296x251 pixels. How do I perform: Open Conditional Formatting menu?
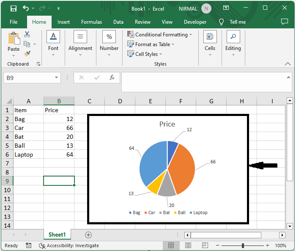click(x=159, y=35)
